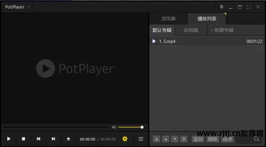Click the current time 00:00:00 display

click(88, 139)
